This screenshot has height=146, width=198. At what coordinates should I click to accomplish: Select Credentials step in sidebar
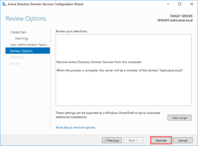pyautogui.click(x=18, y=32)
